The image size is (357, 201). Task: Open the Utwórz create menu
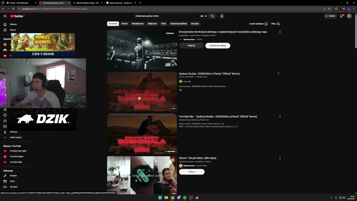pos(330,16)
